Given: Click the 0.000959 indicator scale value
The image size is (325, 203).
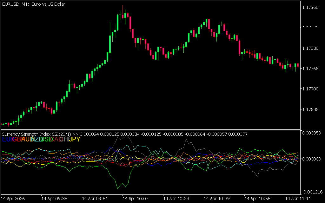Looking at the screenshot, I should (312, 133).
